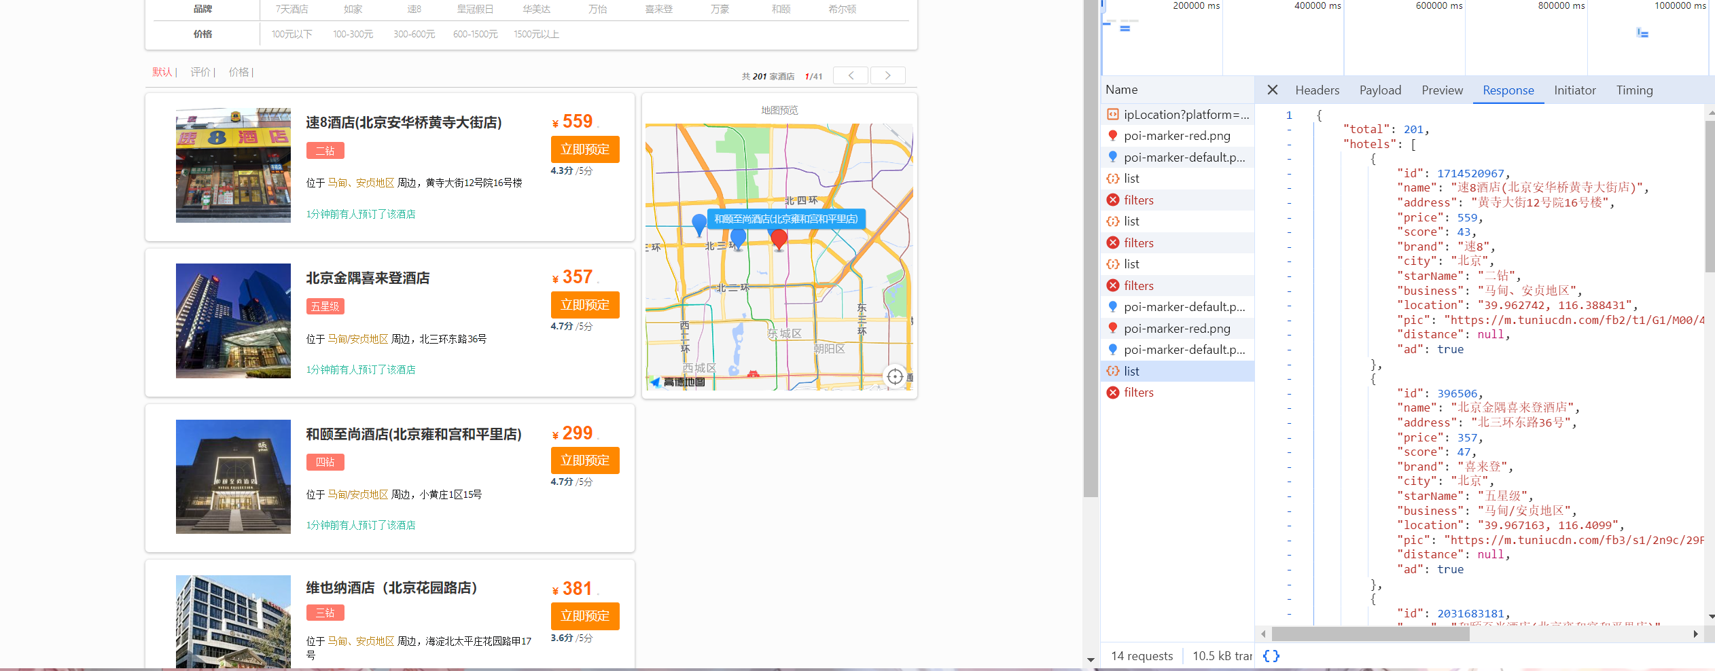Go to previous page of hotel results
The image size is (1715, 671).
click(x=851, y=75)
